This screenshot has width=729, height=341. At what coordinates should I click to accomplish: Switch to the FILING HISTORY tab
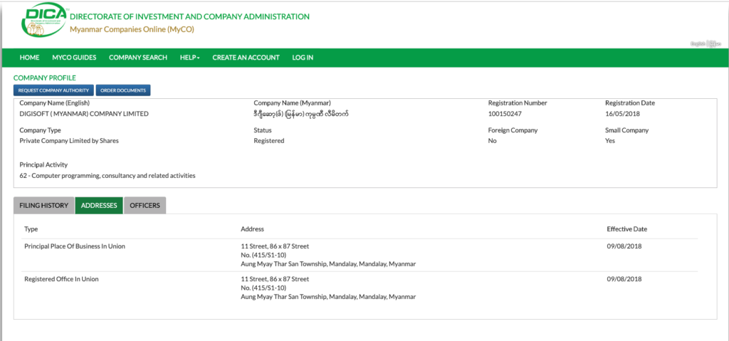(43, 206)
